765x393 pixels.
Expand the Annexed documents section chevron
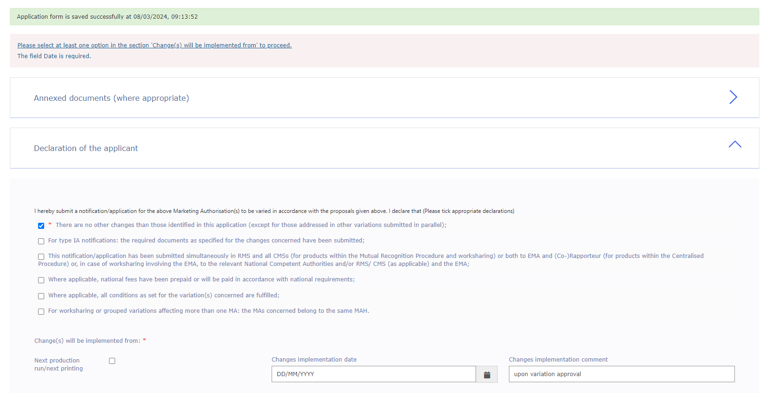pos(733,97)
